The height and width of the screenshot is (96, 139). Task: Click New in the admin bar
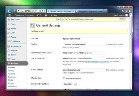coord(54,15)
